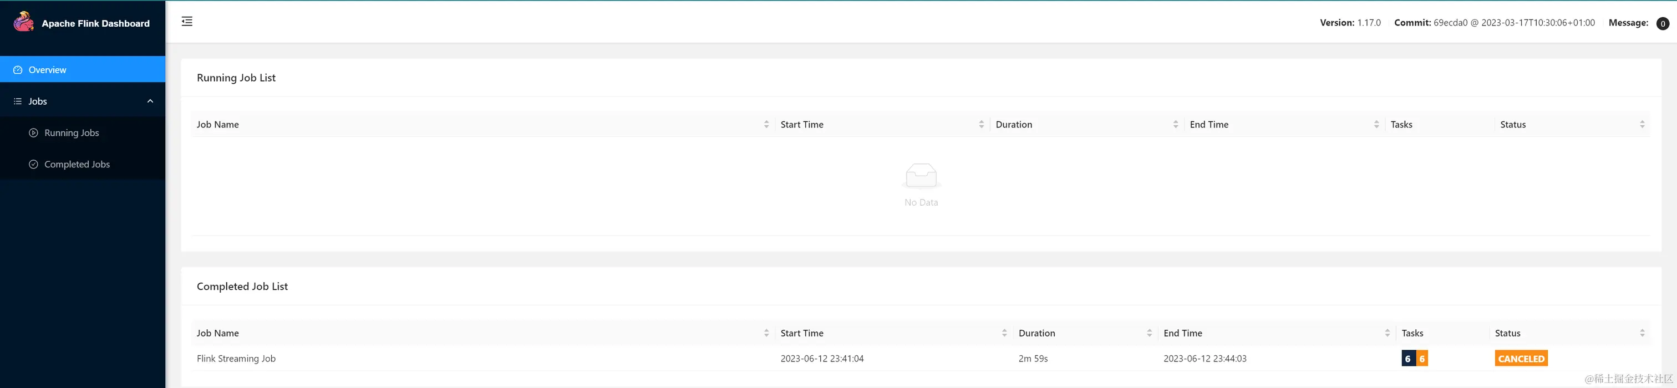Click end time 2023-06-12 23:44:03
The width and height of the screenshot is (1677, 388).
1205,359
